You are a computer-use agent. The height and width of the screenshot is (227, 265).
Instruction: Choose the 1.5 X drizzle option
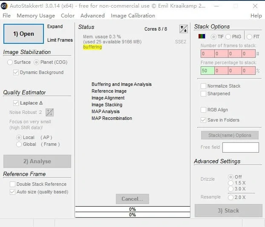pyautogui.click(x=231, y=183)
